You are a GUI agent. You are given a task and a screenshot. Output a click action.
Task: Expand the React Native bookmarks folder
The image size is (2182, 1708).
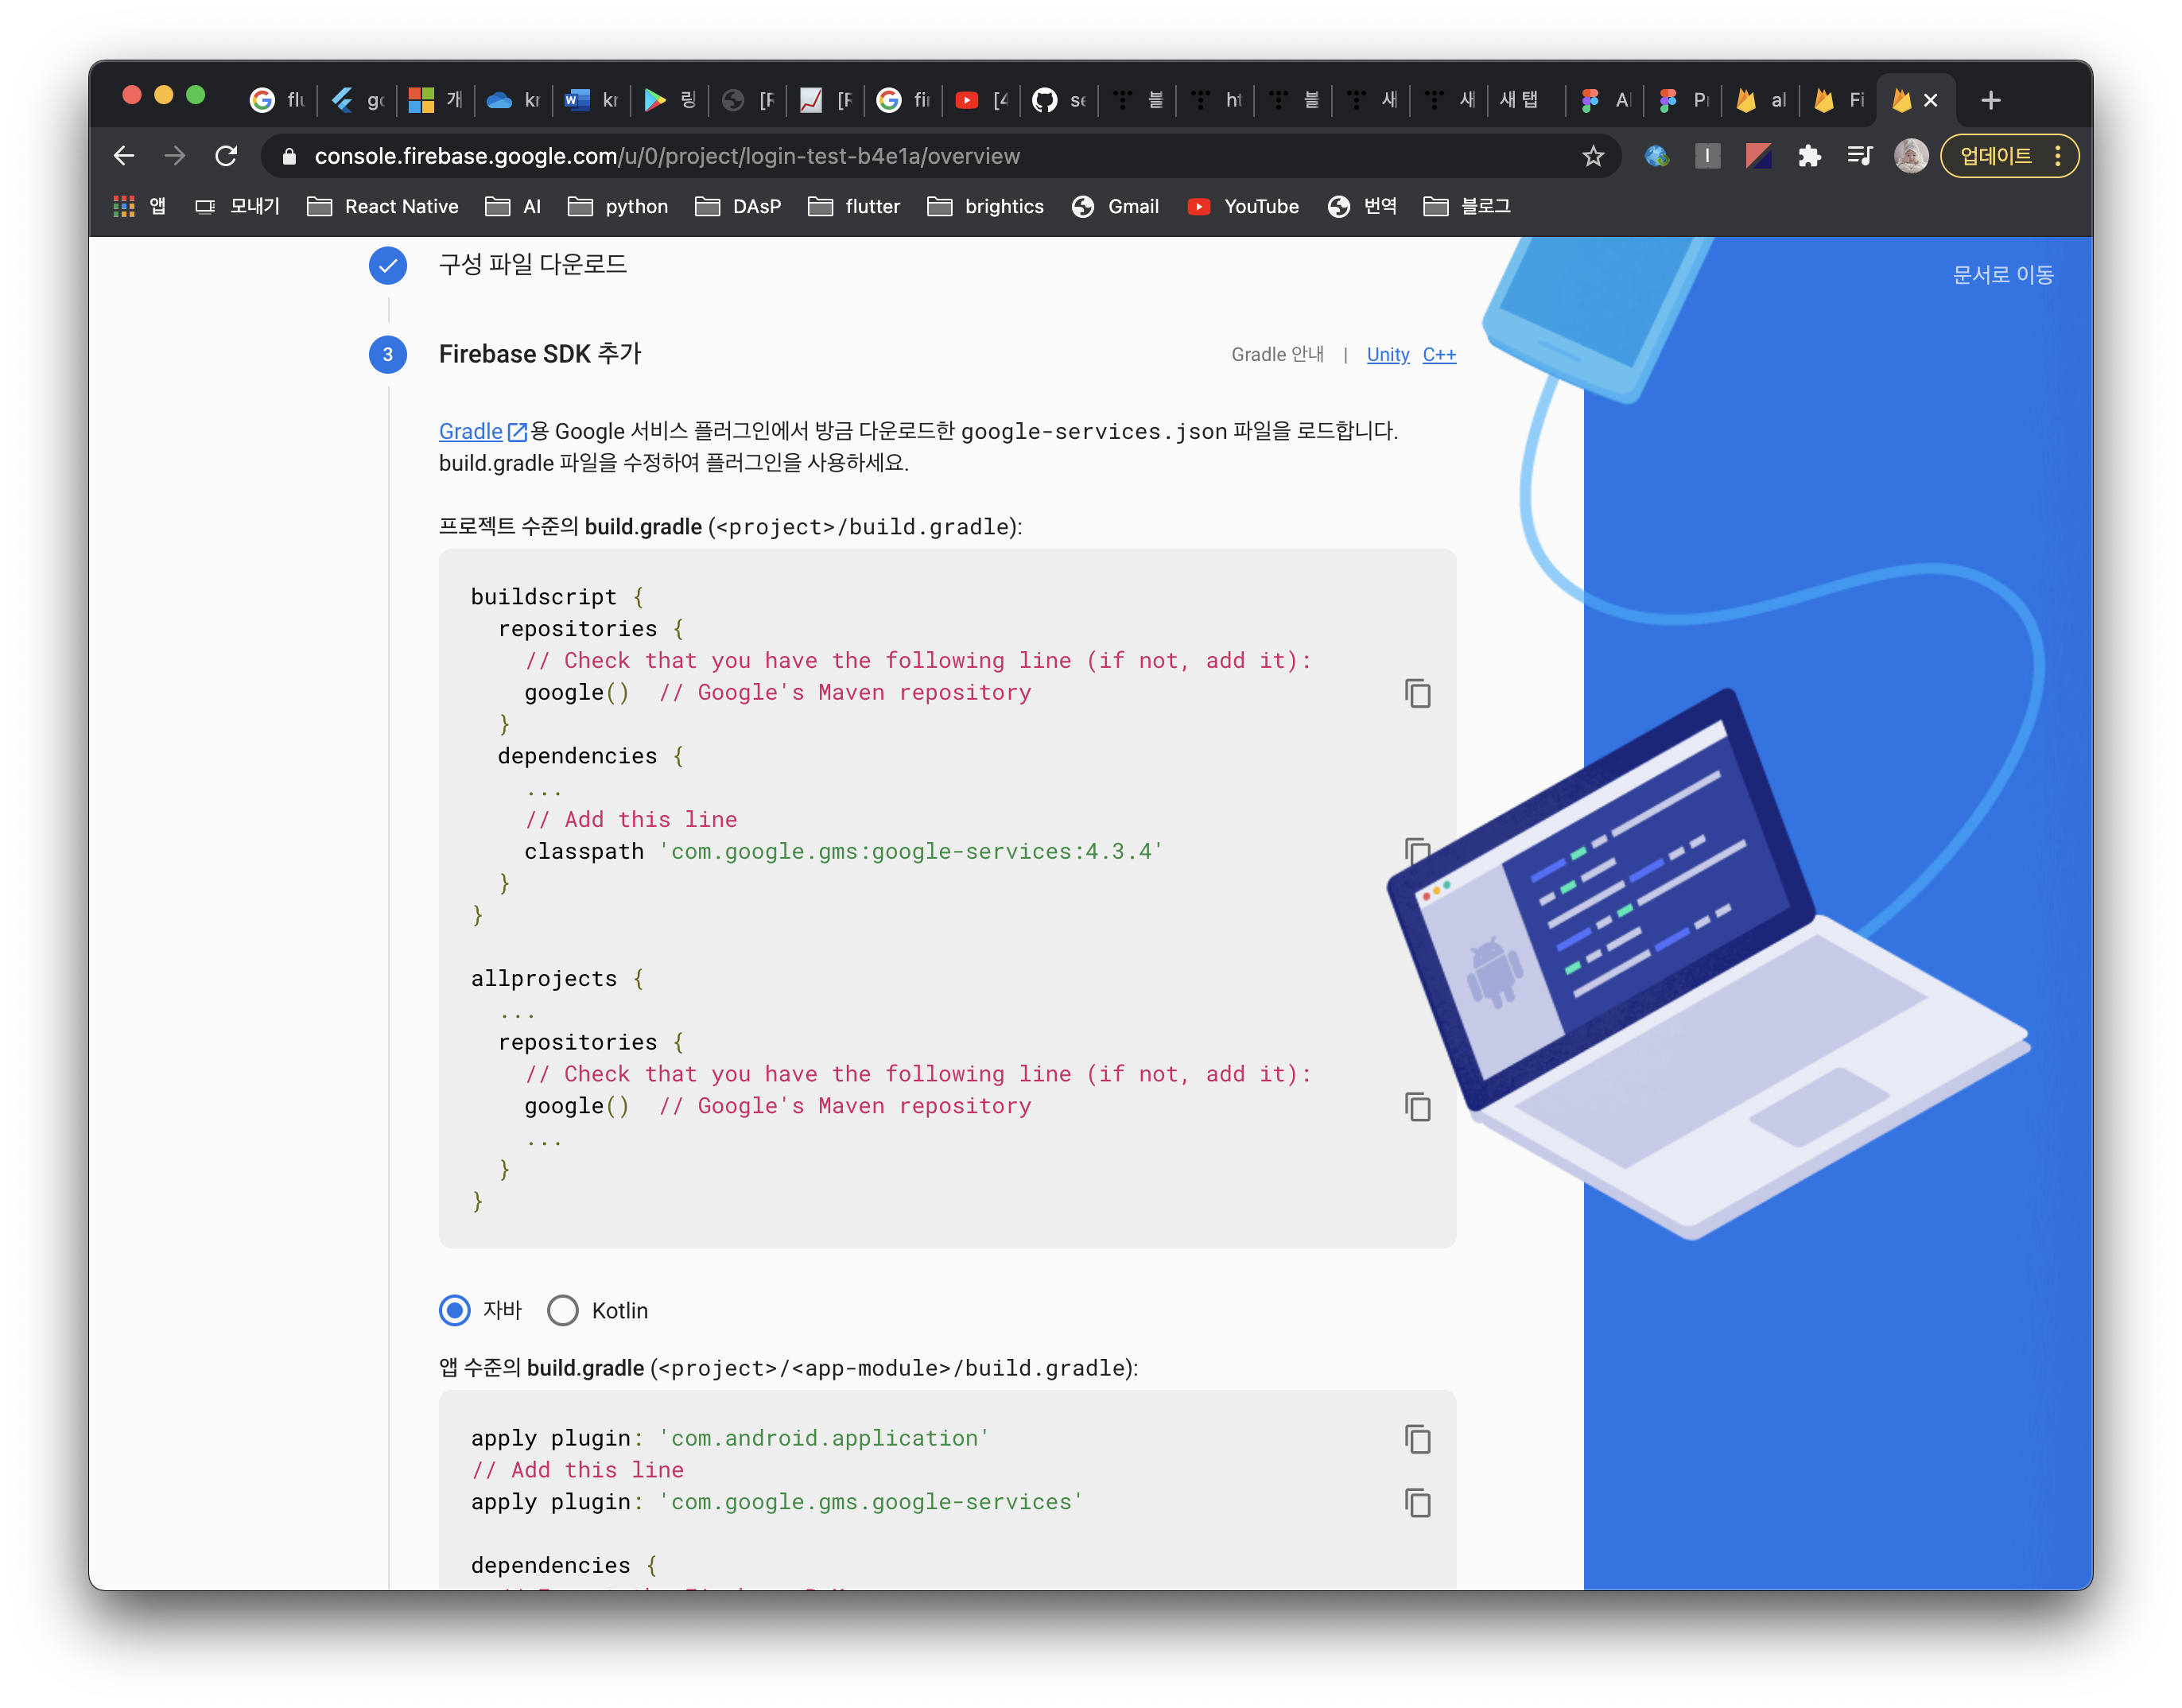pyautogui.click(x=383, y=207)
